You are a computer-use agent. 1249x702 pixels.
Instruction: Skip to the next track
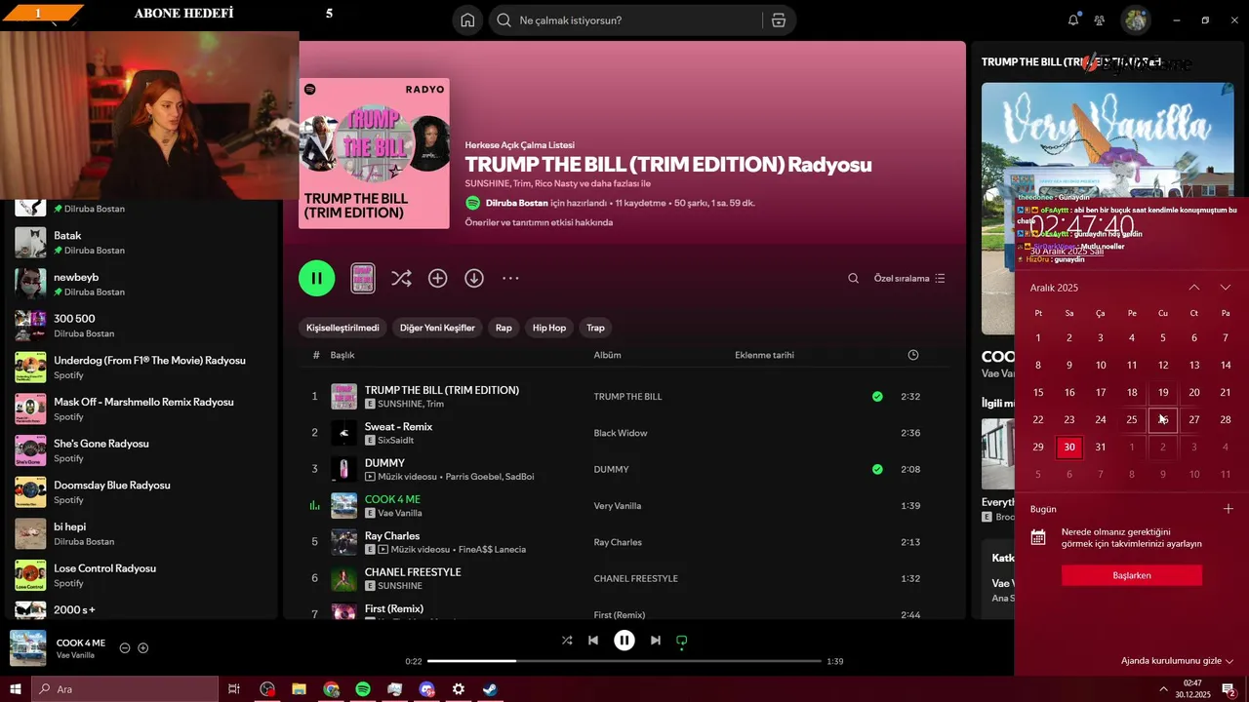pyautogui.click(x=656, y=641)
